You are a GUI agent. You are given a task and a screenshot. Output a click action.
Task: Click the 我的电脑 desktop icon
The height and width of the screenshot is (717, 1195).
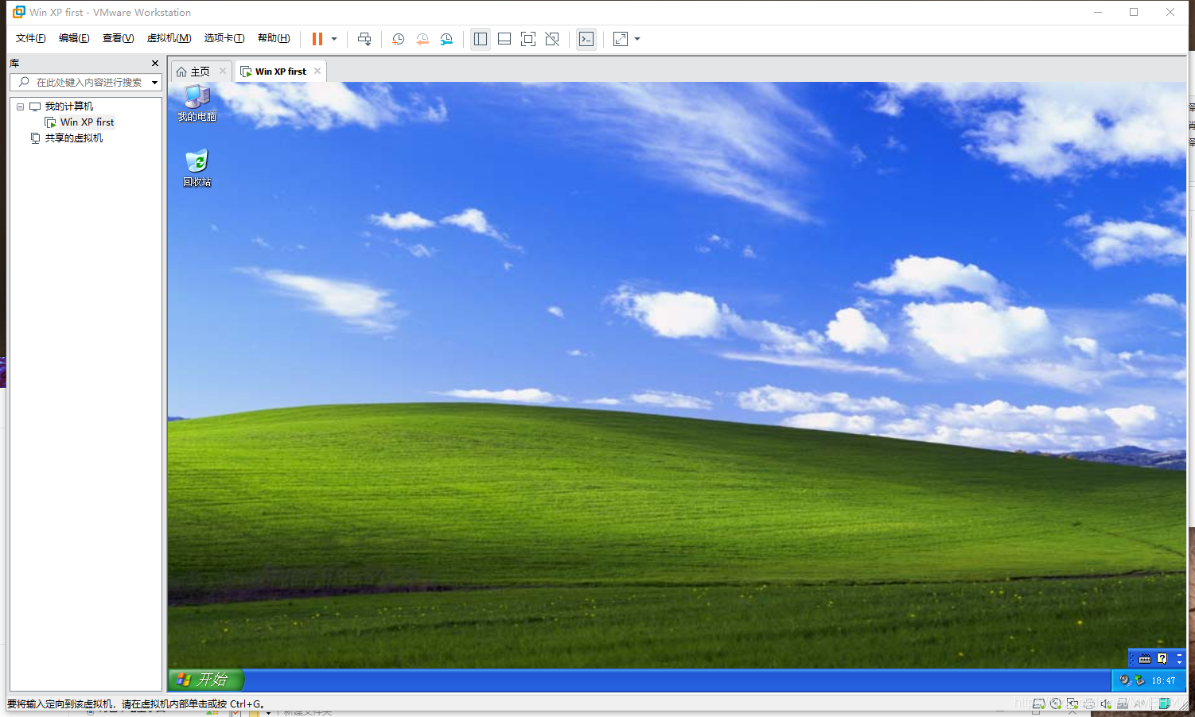197,103
